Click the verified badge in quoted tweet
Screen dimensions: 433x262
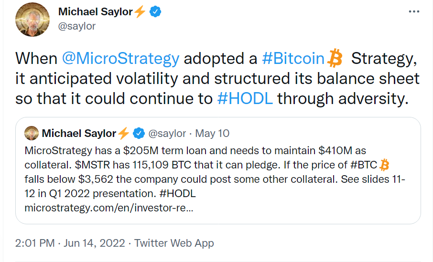coord(139,133)
